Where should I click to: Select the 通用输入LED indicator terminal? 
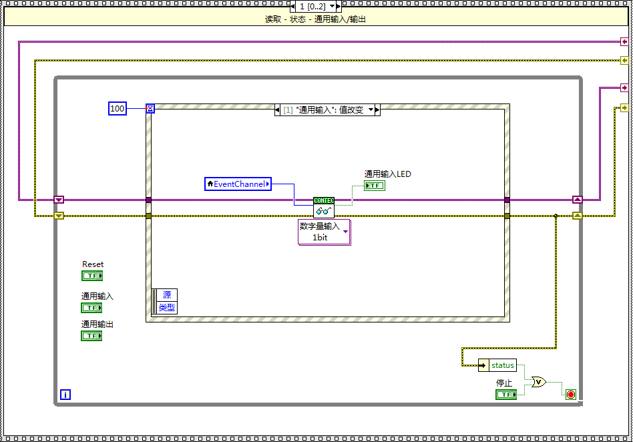coord(375,186)
